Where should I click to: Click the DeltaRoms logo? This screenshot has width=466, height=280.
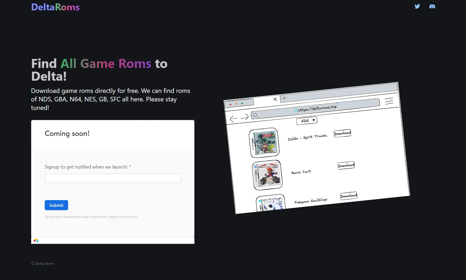pos(55,7)
